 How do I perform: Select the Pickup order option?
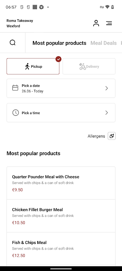point(33,66)
